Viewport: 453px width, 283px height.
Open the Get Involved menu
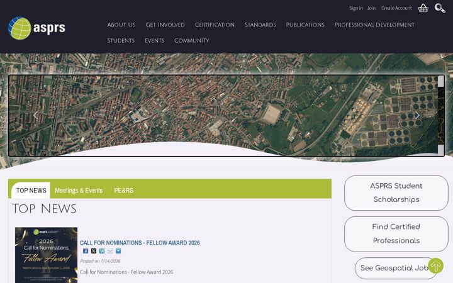pyautogui.click(x=165, y=25)
